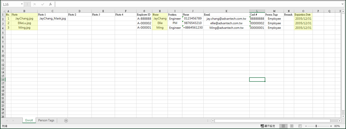Click the zoom out minus icon
This screenshot has width=346, height=129.
[306, 126]
